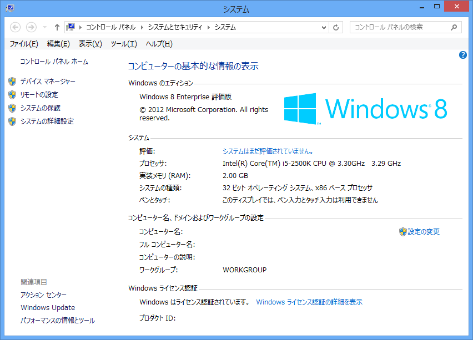Image resolution: width=473 pixels, height=340 pixels.
Task: Expand the chevron after コントロール パネル
Action: [x=142, y=27]
